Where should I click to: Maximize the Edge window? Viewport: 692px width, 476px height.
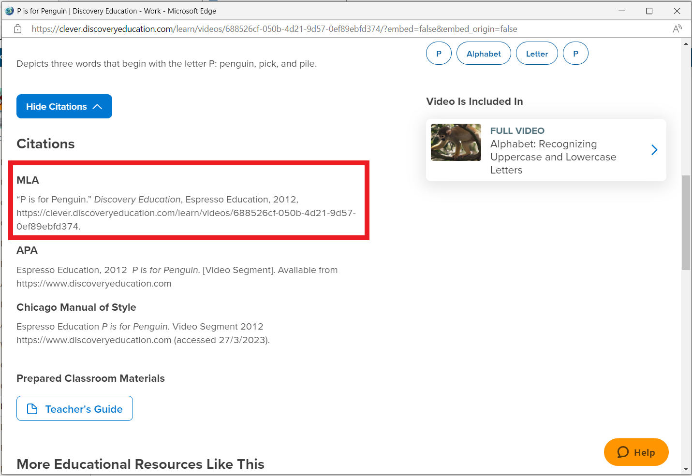649,11
